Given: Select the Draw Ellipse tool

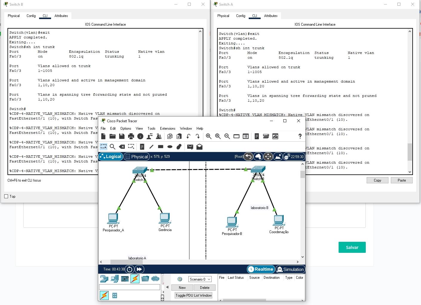Looking at the screenshot, I should pyautogui.click(x=170, y=146).
